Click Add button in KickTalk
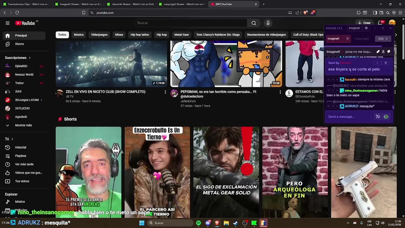 tap(383, 39)
